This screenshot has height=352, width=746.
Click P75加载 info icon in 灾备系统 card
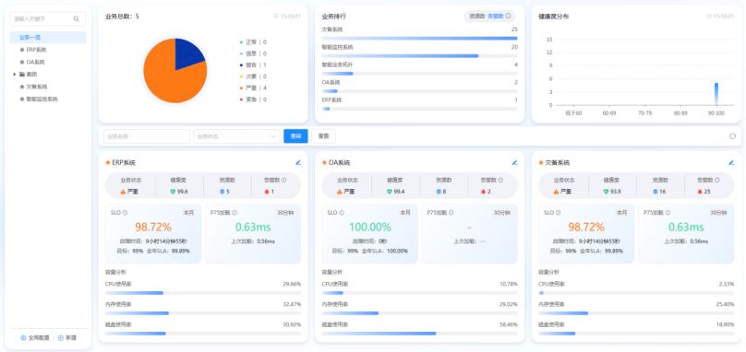coord(668,213)
